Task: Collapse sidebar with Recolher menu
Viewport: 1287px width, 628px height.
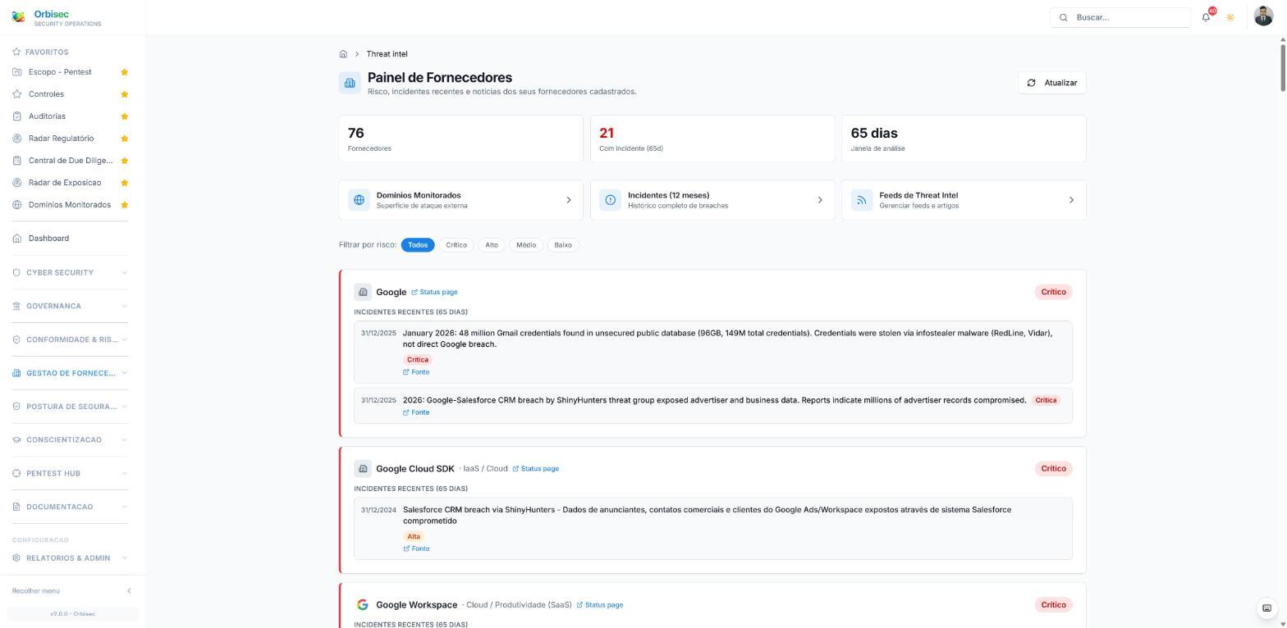Action: pyautogui.click(x=72, y=591)
